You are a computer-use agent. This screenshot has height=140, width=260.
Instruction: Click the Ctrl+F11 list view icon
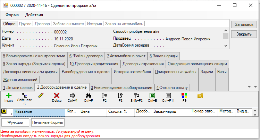pyautogui.click(x=168, y=96)
